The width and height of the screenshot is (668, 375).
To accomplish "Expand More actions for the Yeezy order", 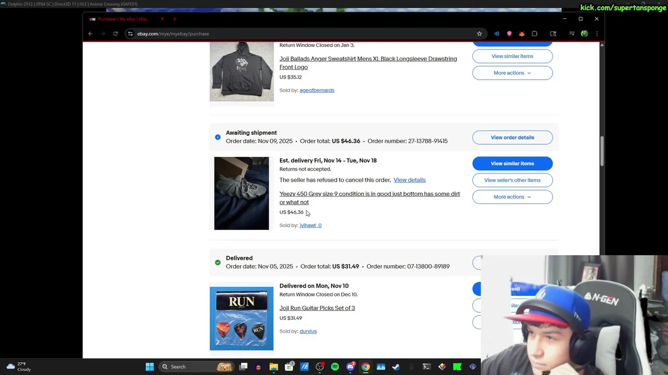I will click(512, 197).
